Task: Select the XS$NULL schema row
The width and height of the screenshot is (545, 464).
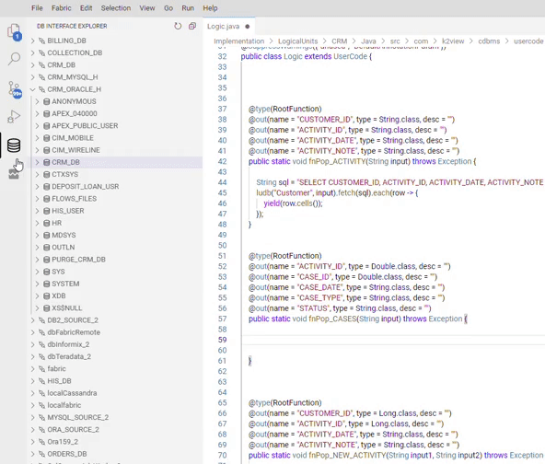Action: pos(115,308)
